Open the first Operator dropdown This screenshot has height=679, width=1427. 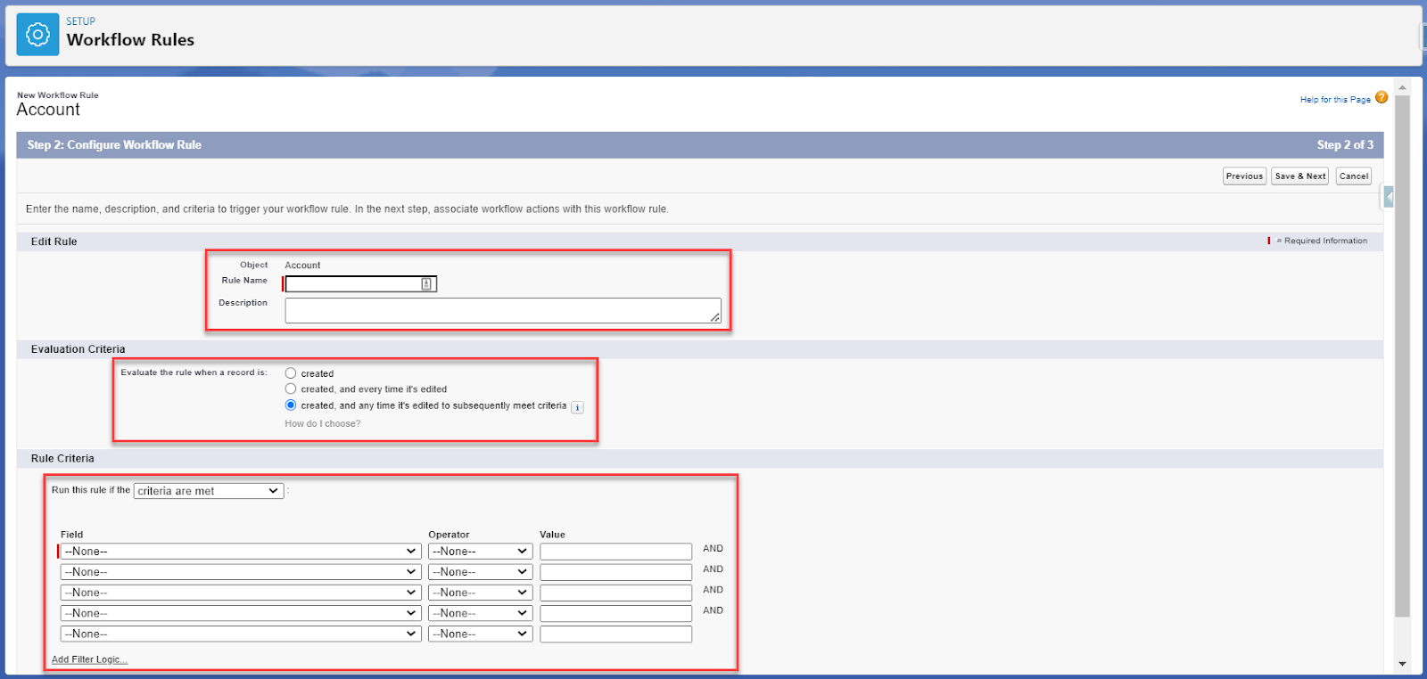pyautogui.click(x=480, y=552)
